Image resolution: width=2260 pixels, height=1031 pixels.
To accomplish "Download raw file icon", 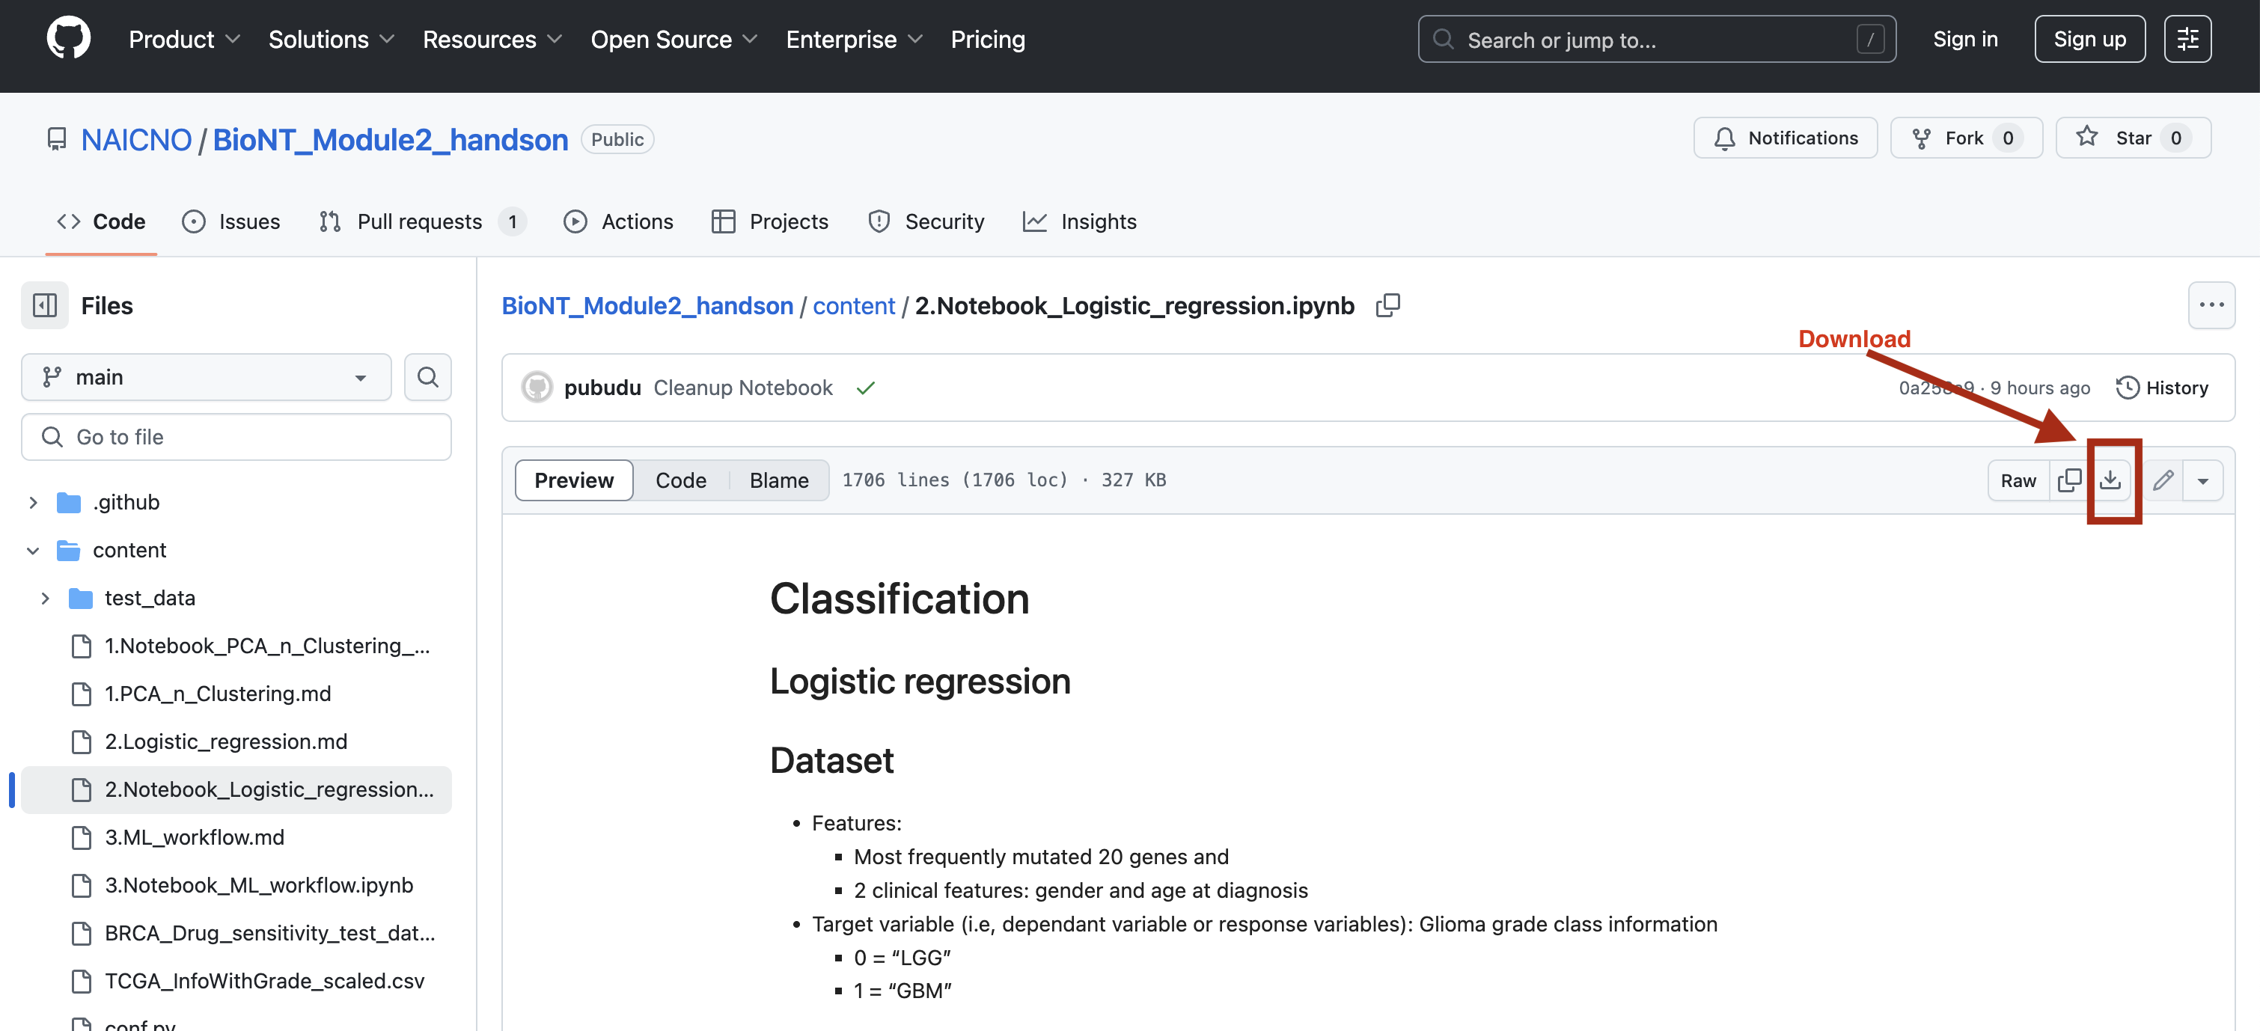I will point(2110,481).
